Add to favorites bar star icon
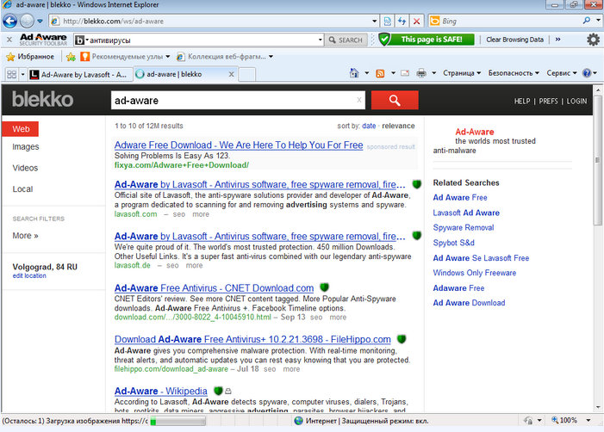The image size is (604, 432). click(x=71, y=57)
